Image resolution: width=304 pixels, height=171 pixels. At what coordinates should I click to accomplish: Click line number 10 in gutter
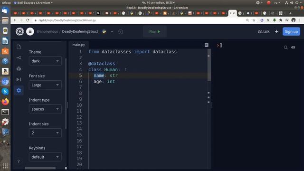coord(79,105)
